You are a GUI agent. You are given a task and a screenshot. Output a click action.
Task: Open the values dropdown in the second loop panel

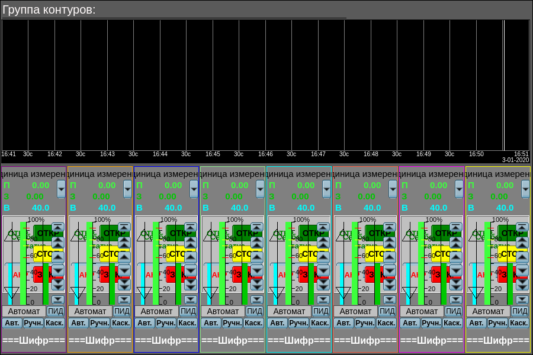pyautogui.click(x=128, y=189)
